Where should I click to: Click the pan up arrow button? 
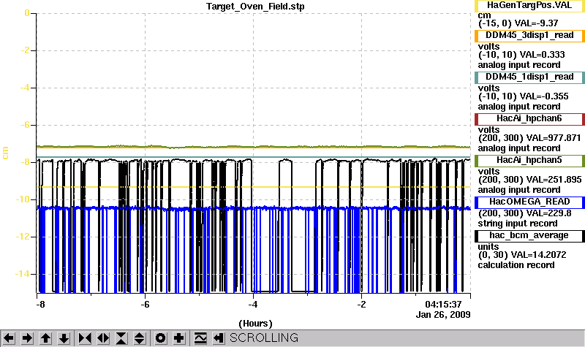[x=45, y=338]
